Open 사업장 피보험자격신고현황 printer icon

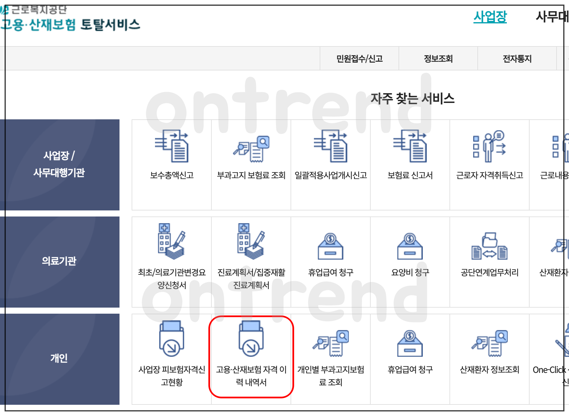[x=172, y=339]
